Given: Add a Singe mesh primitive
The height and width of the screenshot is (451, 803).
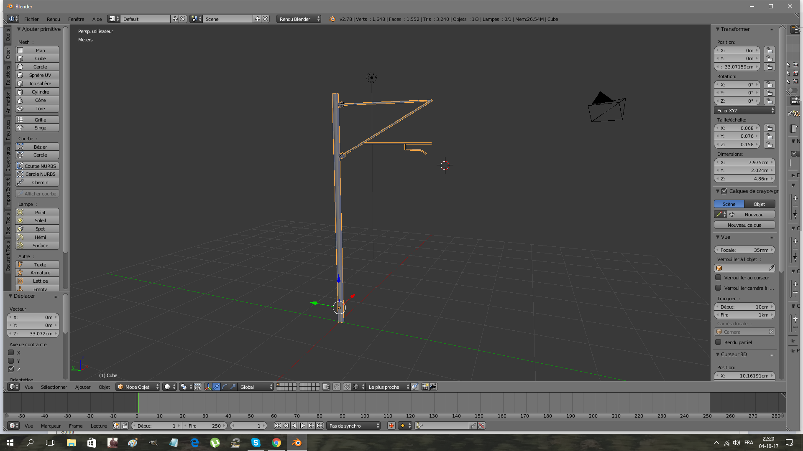Looking at the screenshot, I should tap(37, 128).
